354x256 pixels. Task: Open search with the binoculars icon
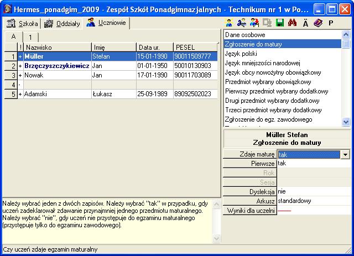point(293,23)
